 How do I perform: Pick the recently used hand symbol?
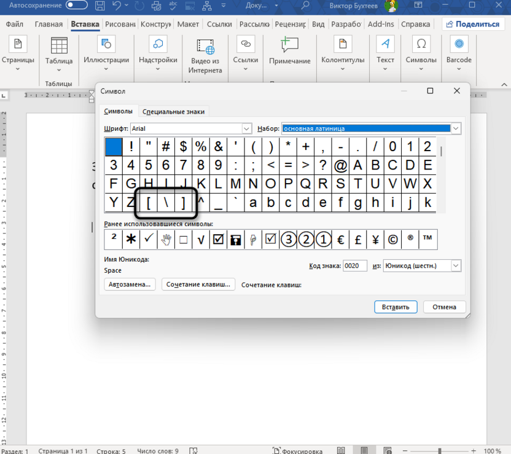point(166,239)
